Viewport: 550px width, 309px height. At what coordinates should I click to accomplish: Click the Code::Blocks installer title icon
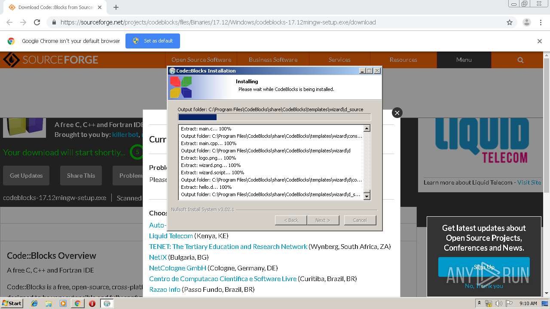point(172,71)
